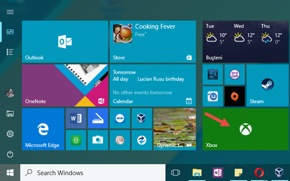Viewport: 290px width, 181px height.
Task: Launch the TeamViewer tile
Action: 120,118
